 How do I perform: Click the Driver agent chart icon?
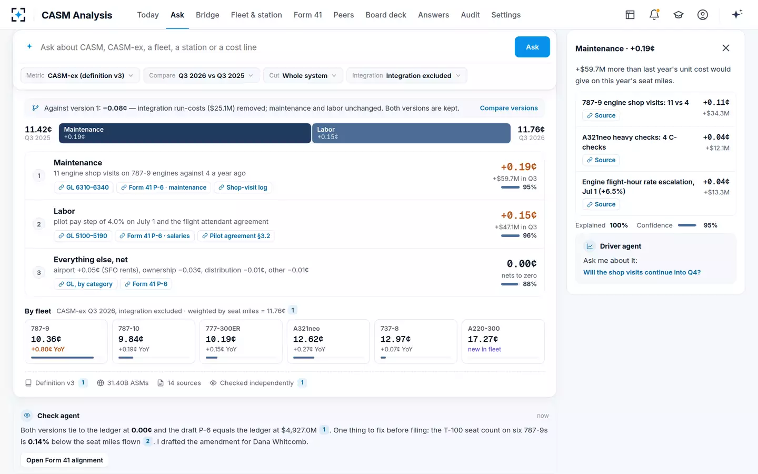tap(590, 246)
